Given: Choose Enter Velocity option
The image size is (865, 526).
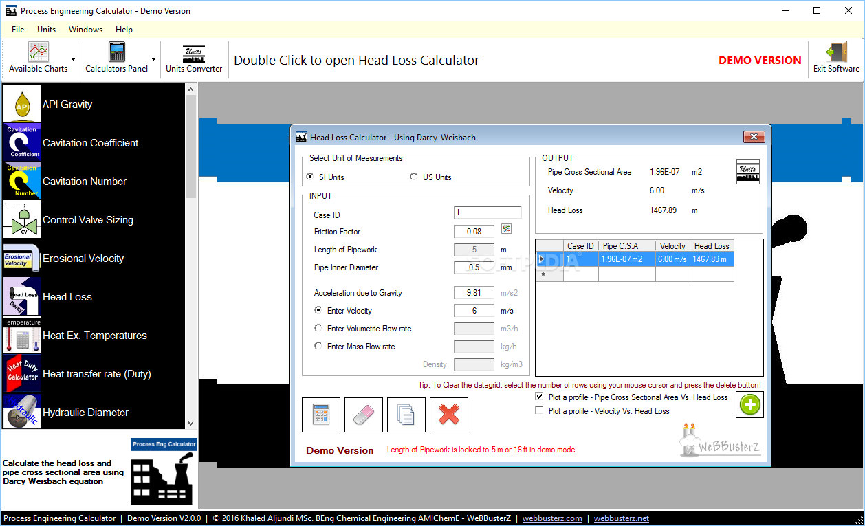Looking at the screenshot, I should click(318, 310).
